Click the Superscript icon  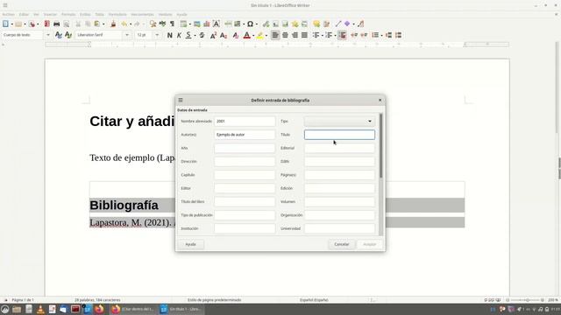[x=213, y=35]
